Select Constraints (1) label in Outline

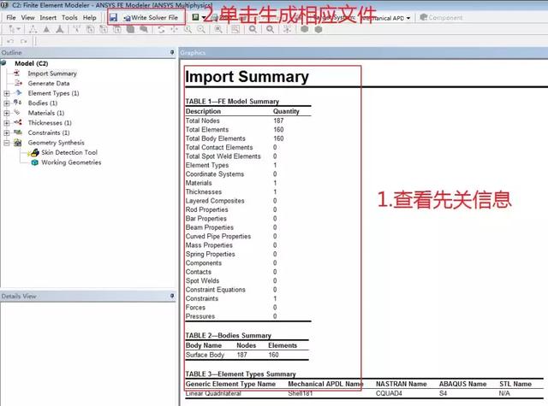click(49, 132)
